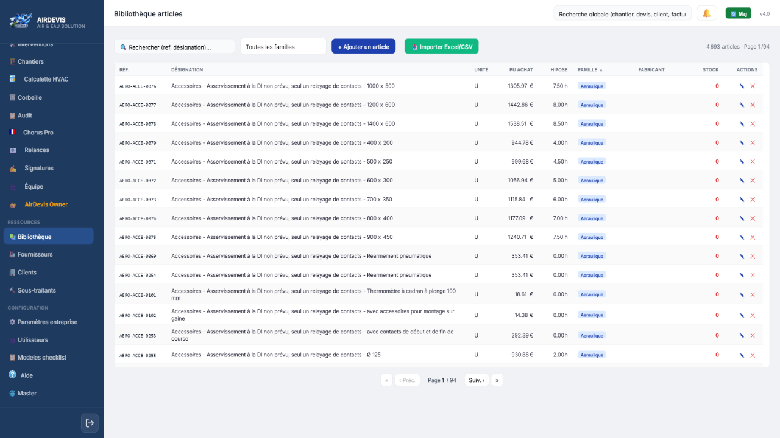780x438 pixels.
Task: Click the AirDevis logo
Action: [19, 23]
